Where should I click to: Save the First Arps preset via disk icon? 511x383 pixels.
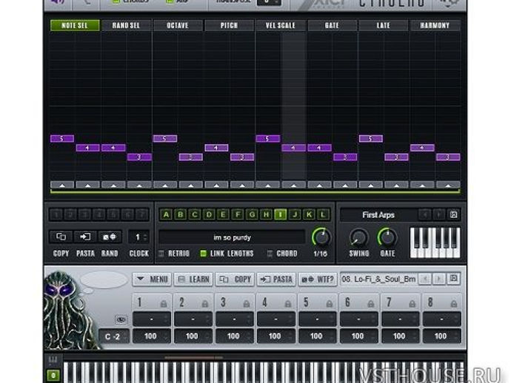tap(453, 214)
